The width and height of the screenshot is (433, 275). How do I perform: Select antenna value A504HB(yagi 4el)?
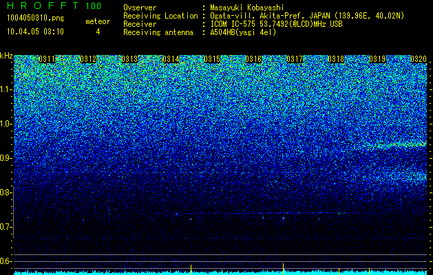(x=243, y=32)
